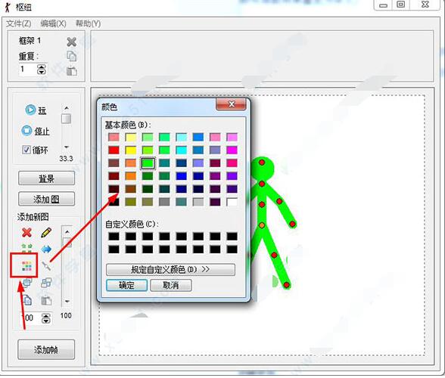The image size is (445, 378).
Task: Click the figure list scrollbar up arrow
Action: coord(67,231)
